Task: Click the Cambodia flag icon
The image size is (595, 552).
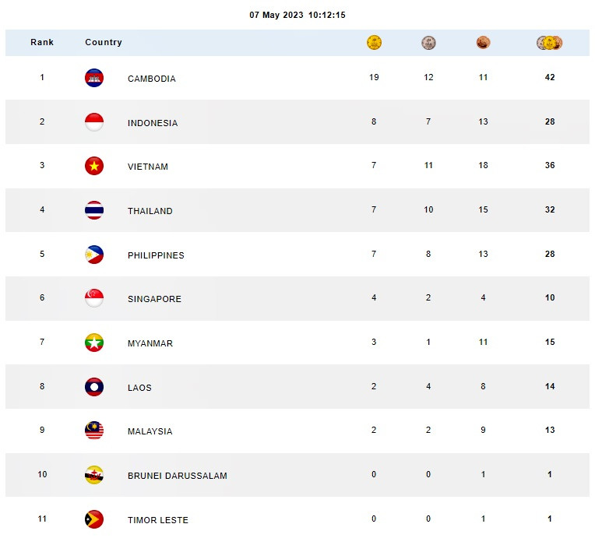Action: click(94, 78)
